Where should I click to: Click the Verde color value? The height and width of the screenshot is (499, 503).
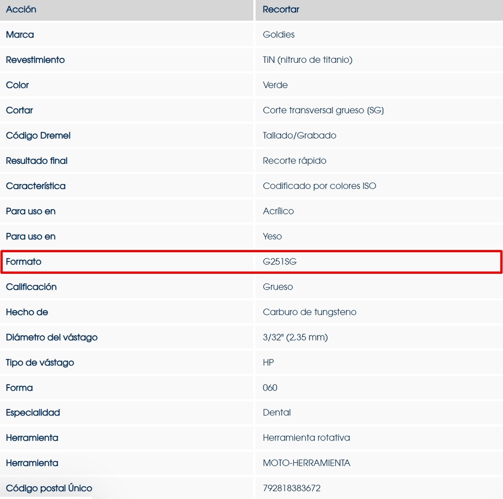[x=275, y=85]
